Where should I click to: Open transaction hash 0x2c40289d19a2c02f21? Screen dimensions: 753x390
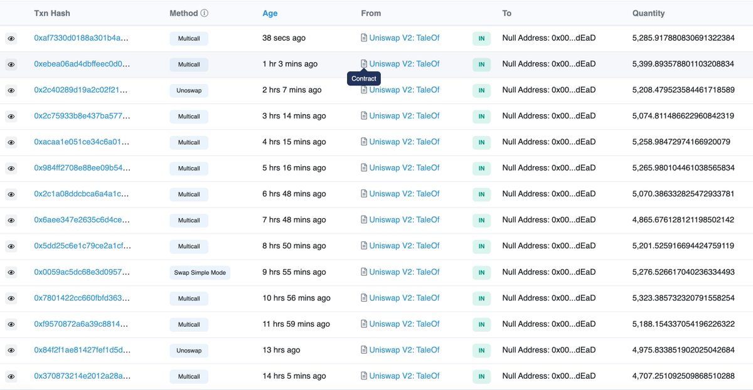(82, 90)
